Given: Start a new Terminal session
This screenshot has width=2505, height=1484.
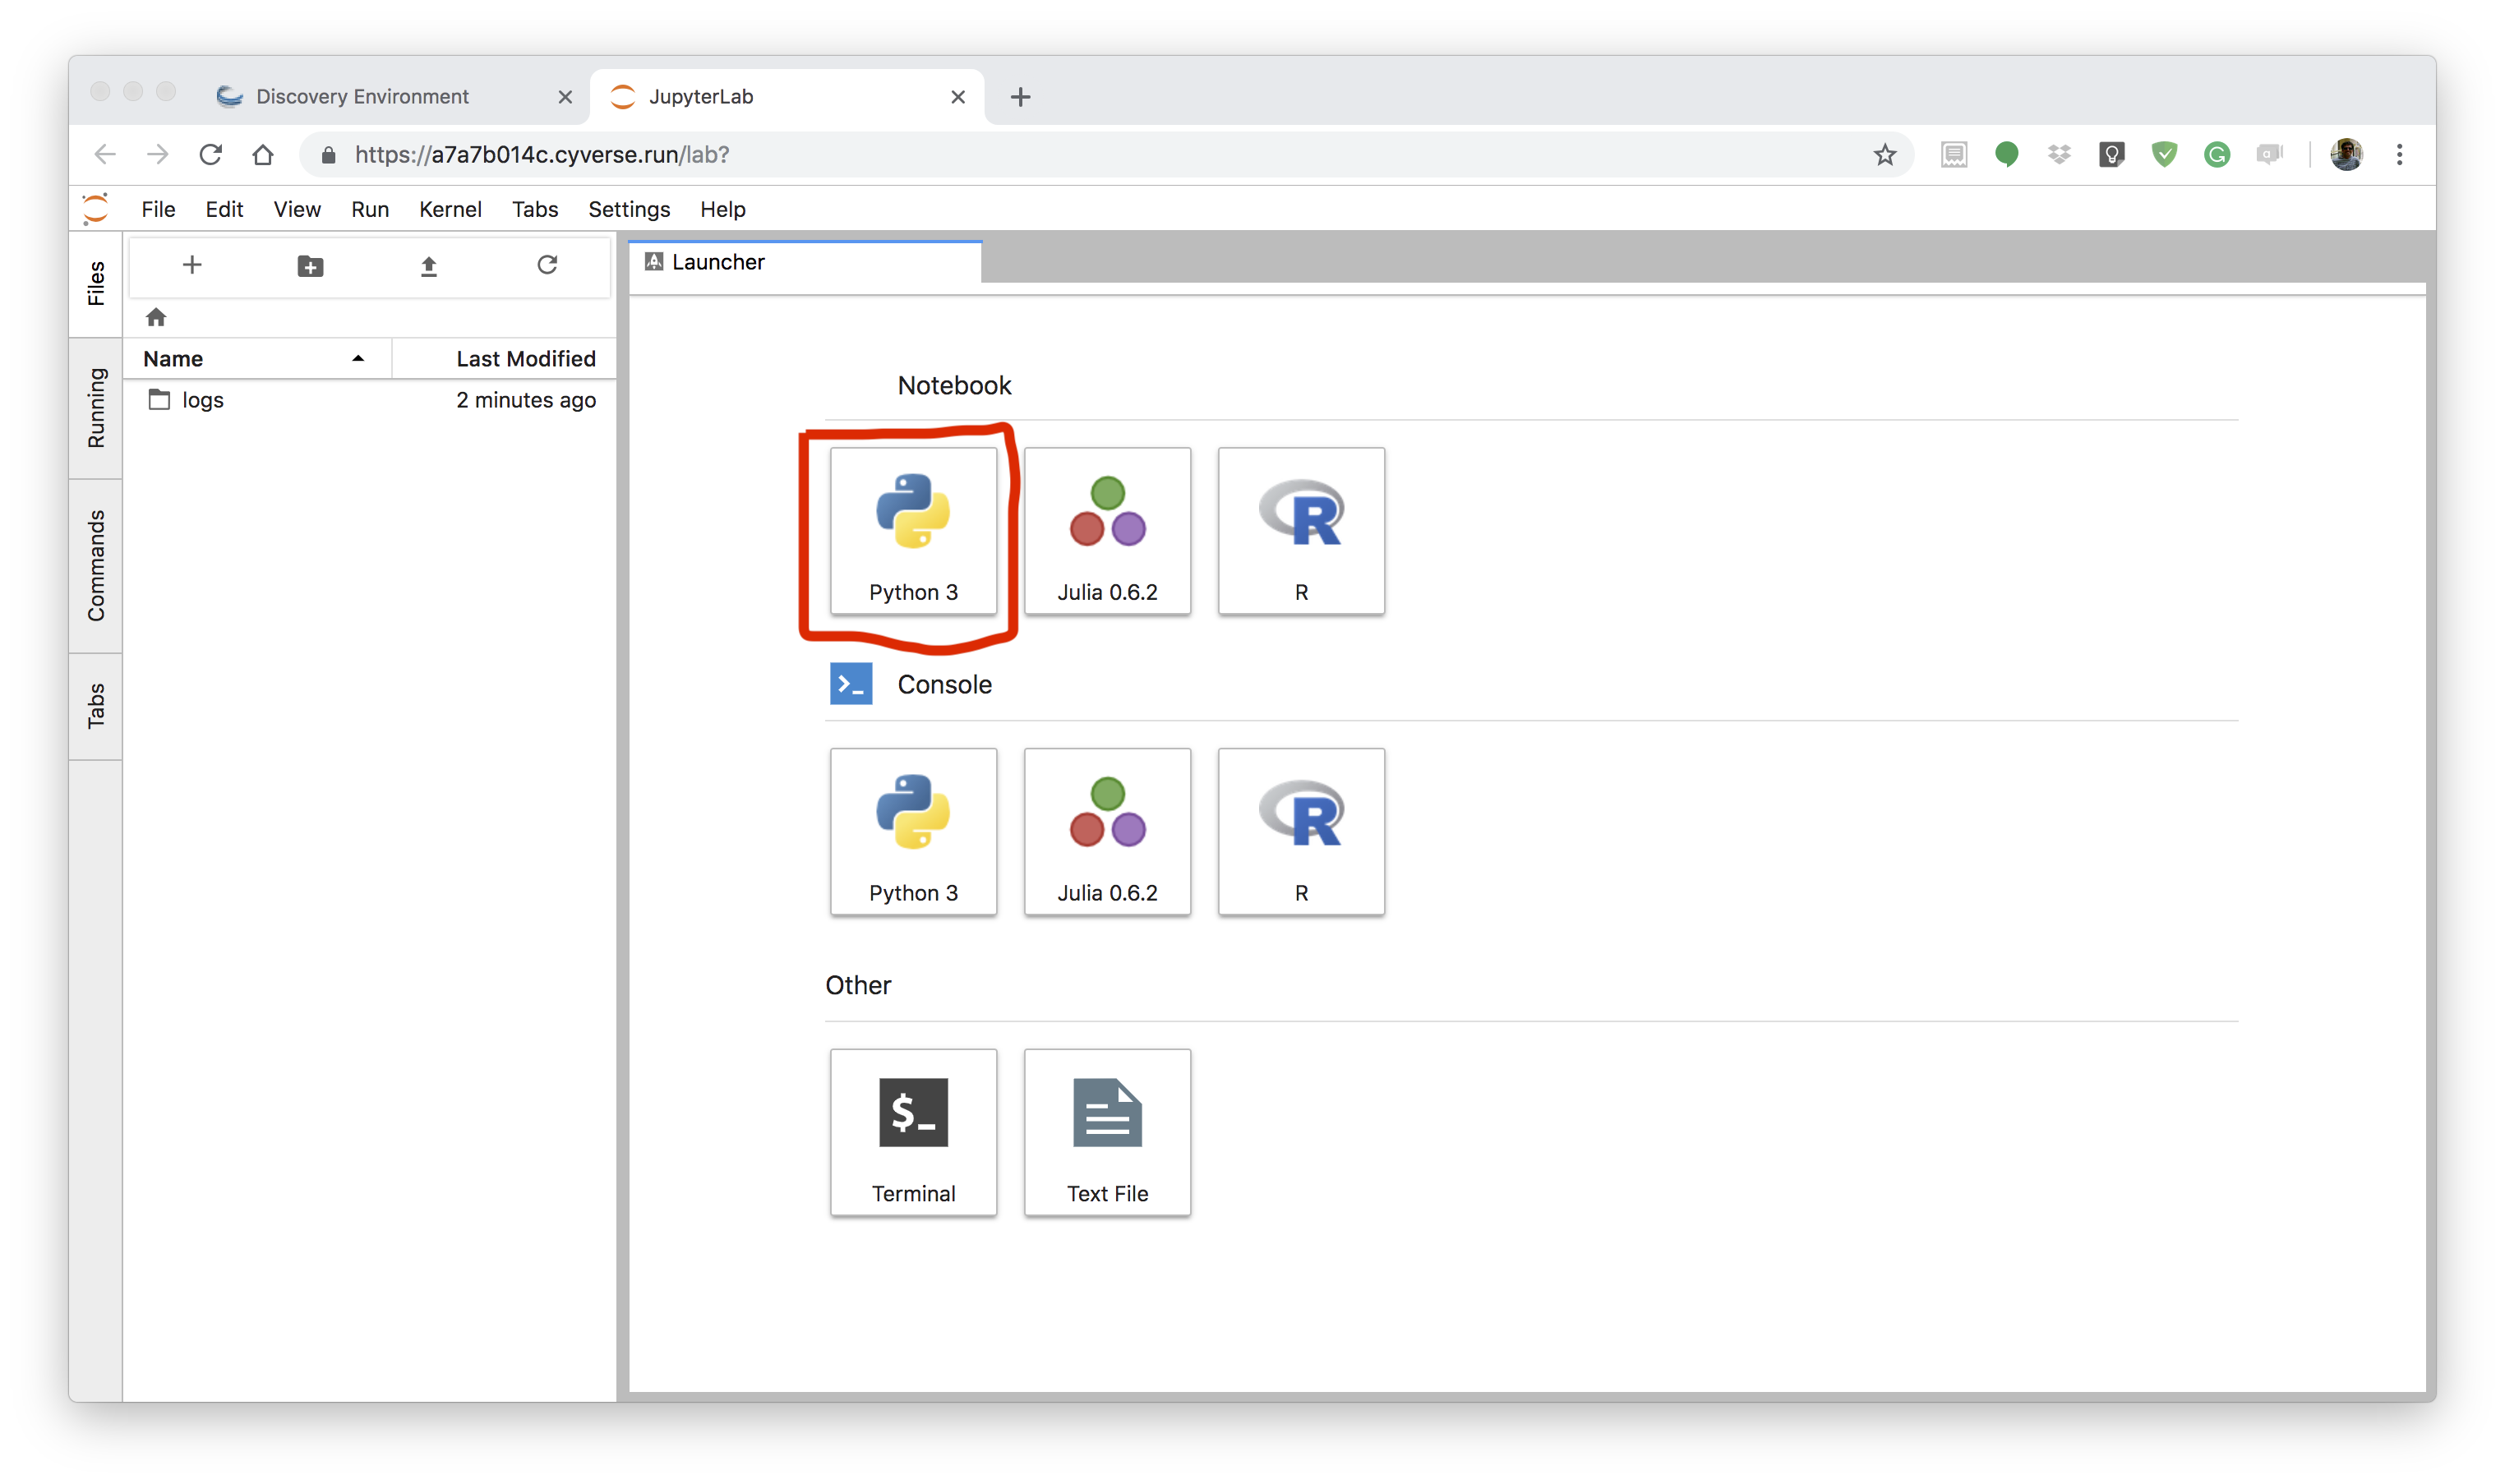Looking at the screenshot, I should [x=913, y=1132].
